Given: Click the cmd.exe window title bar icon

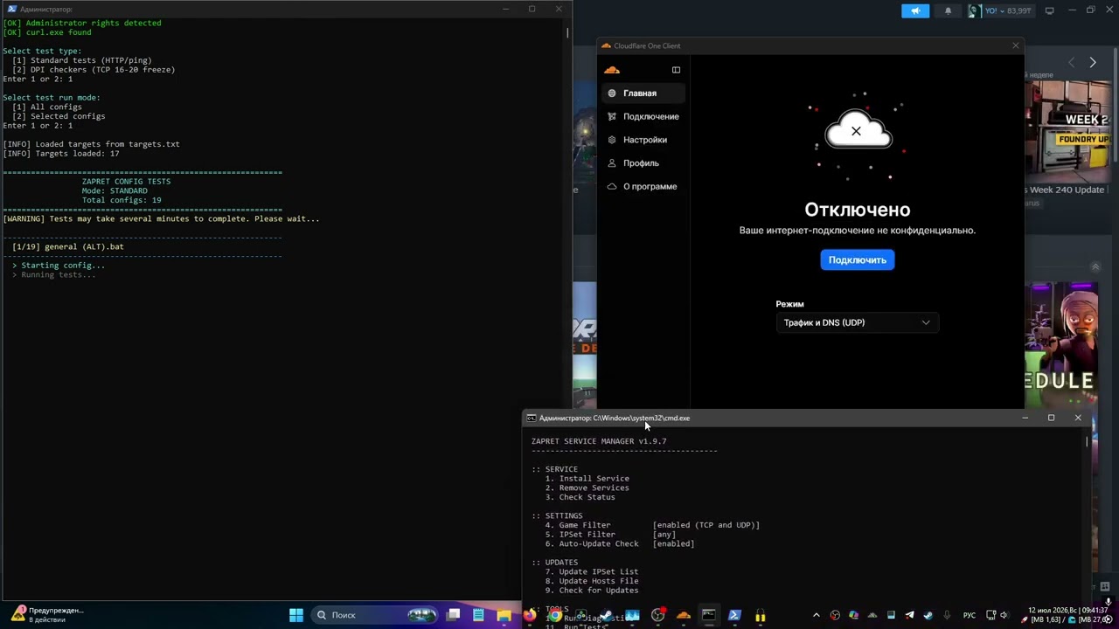Looking at the screenshot, I should click(531, 418).
